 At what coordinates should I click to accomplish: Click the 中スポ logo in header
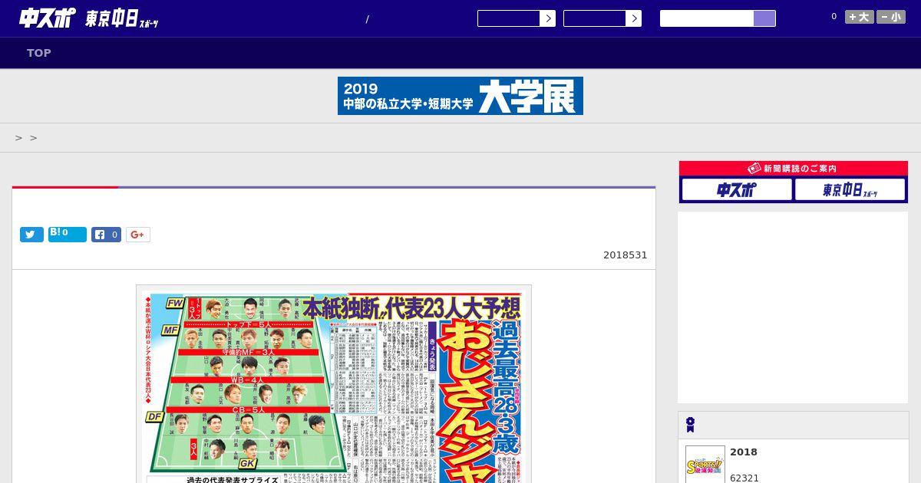[48, 18]
